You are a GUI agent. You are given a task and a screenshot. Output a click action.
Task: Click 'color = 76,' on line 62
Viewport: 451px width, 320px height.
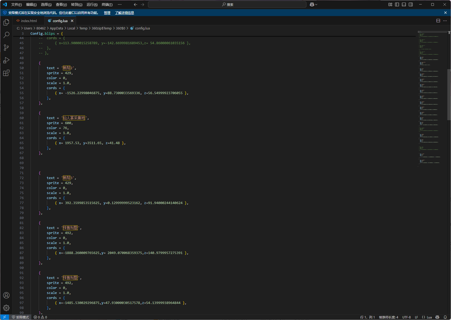[58, 128]
